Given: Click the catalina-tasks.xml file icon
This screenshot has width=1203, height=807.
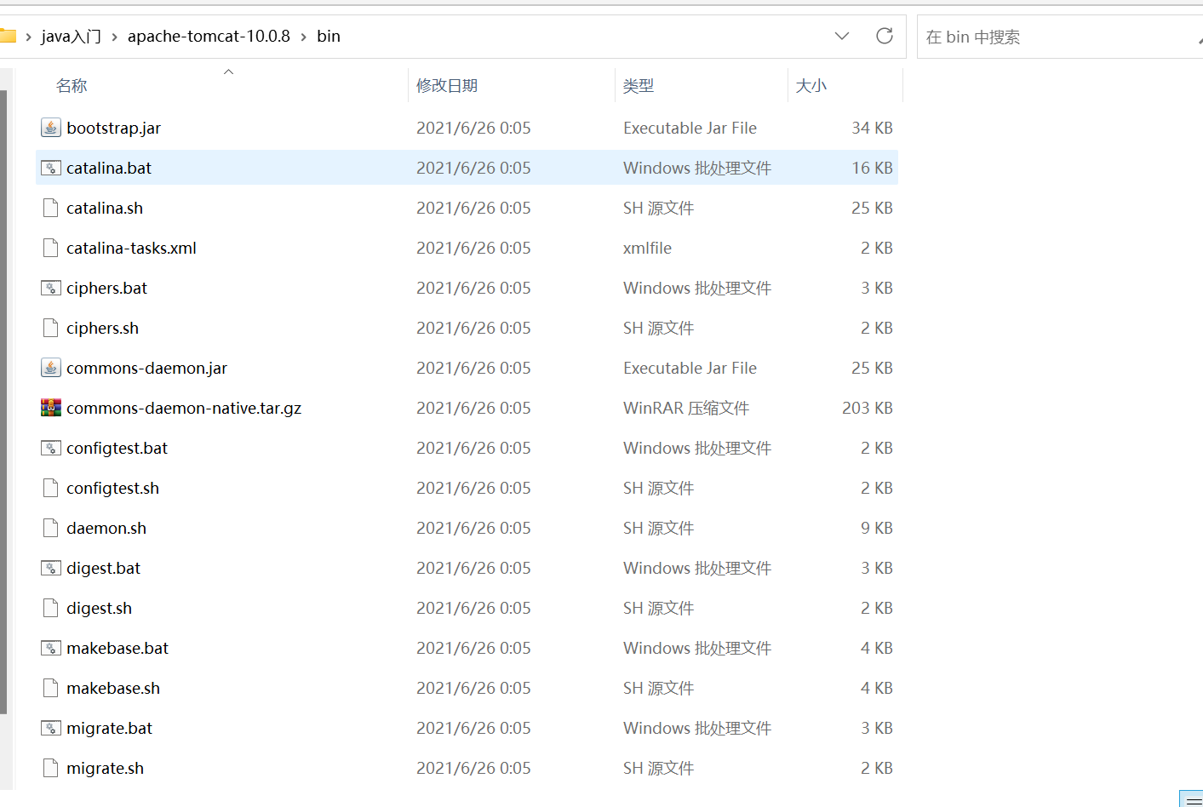Looking at the screenshot, I should pyautogui.click(x=51, y=248).
